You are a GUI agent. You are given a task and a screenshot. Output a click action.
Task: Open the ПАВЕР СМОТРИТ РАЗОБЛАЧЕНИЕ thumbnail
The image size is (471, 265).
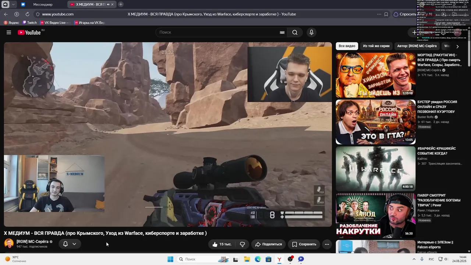(x=376, y=216)
